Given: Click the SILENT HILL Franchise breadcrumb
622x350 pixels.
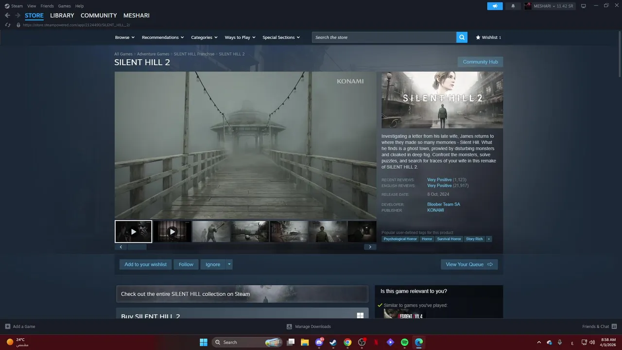Looking at the screenshot, I should coord(194,54).
